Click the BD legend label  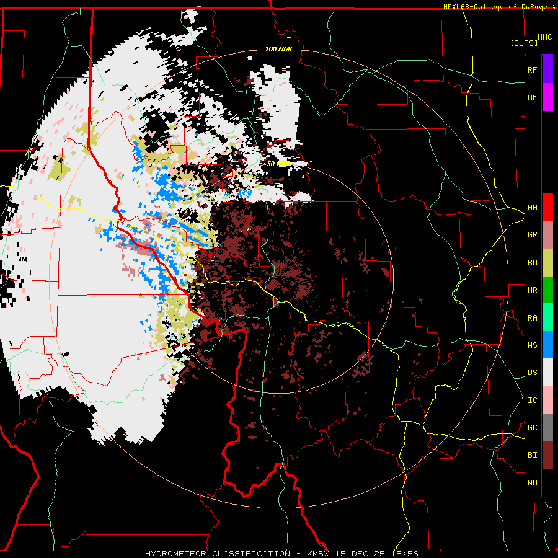click(x=533, y=263)
